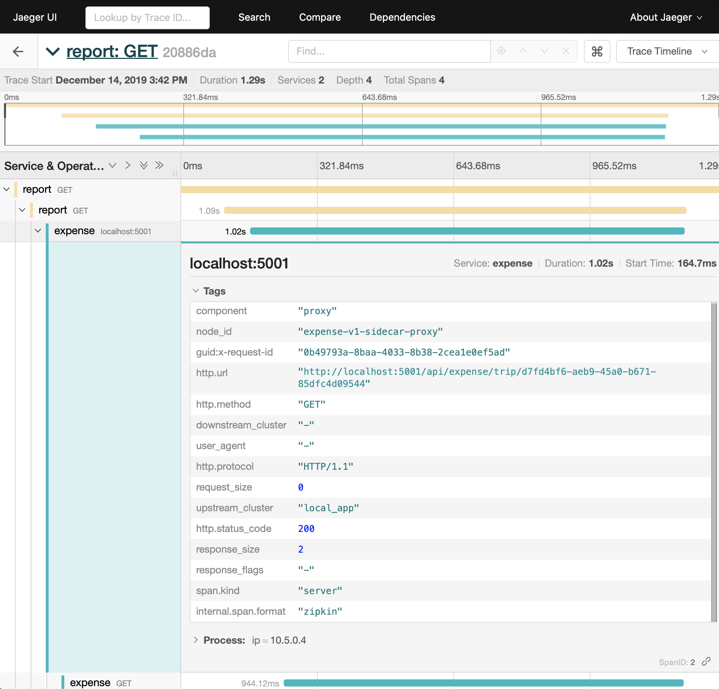Open the Compare menu tab
The width and height of the screenshot is (719, 689).
(320, 16)
